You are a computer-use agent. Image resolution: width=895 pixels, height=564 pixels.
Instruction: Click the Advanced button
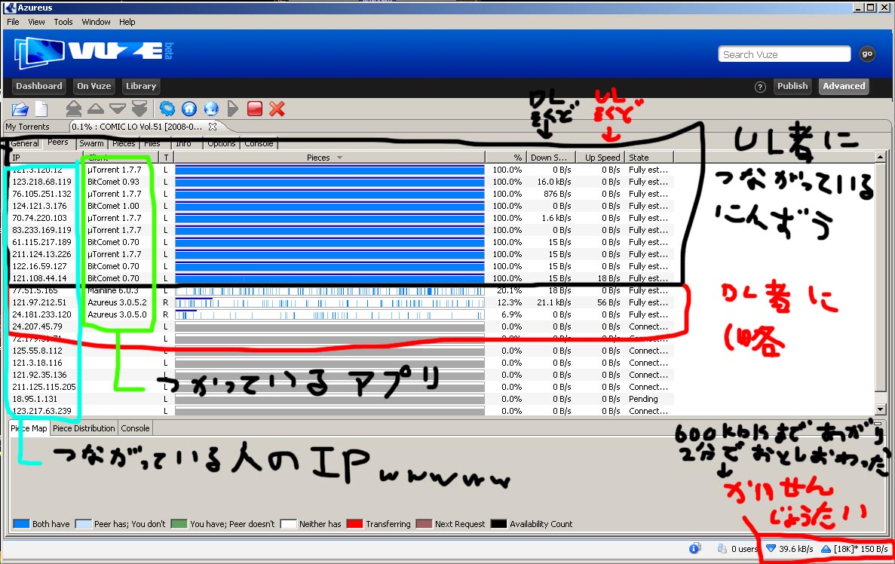[x=844, y=86]
